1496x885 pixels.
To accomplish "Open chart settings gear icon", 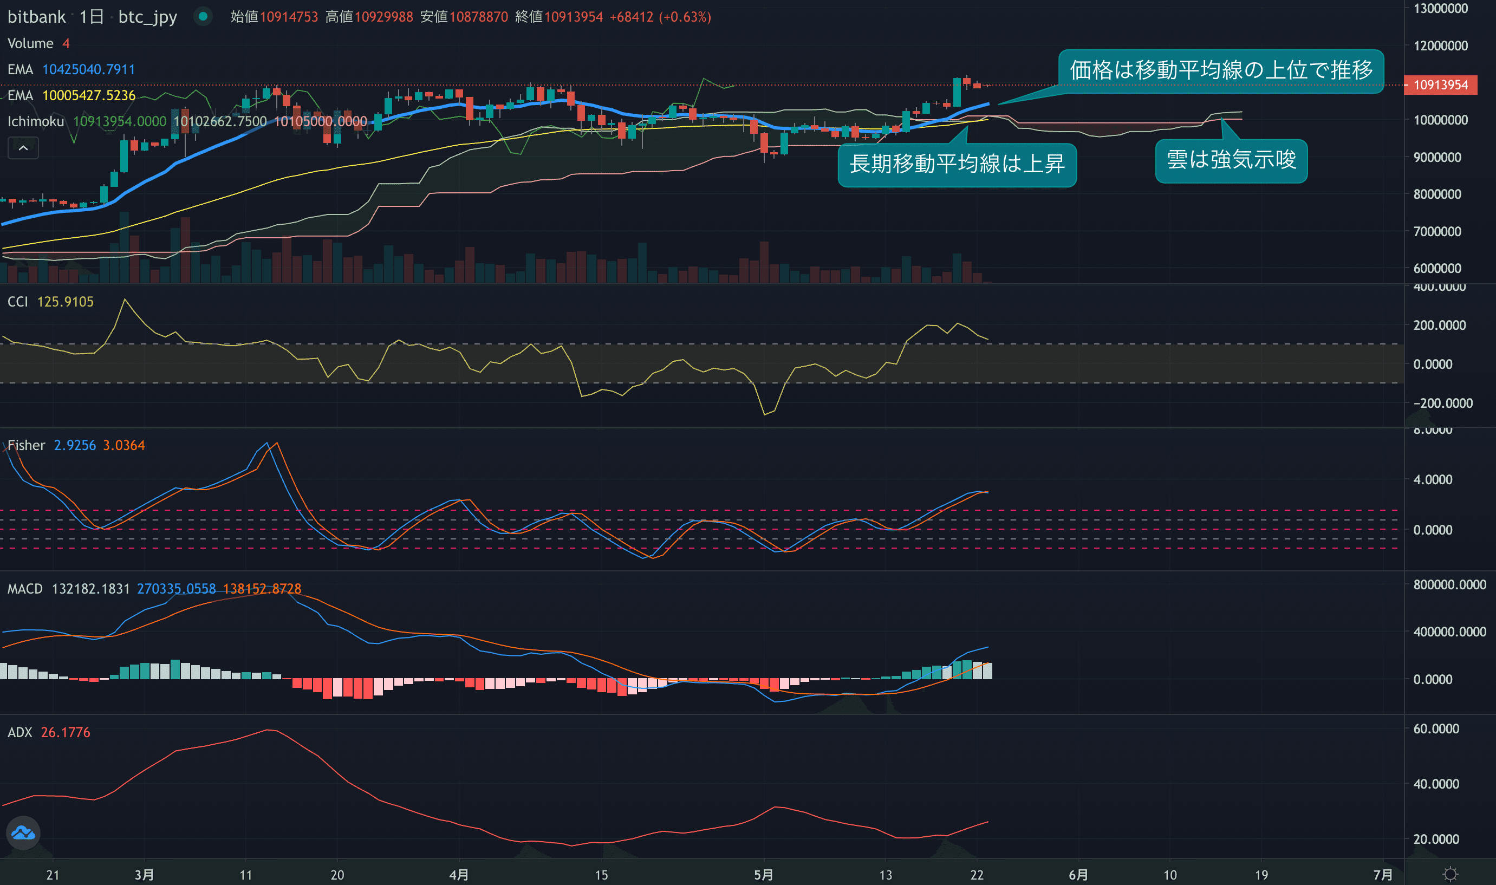I will [x=1450, y=874].
